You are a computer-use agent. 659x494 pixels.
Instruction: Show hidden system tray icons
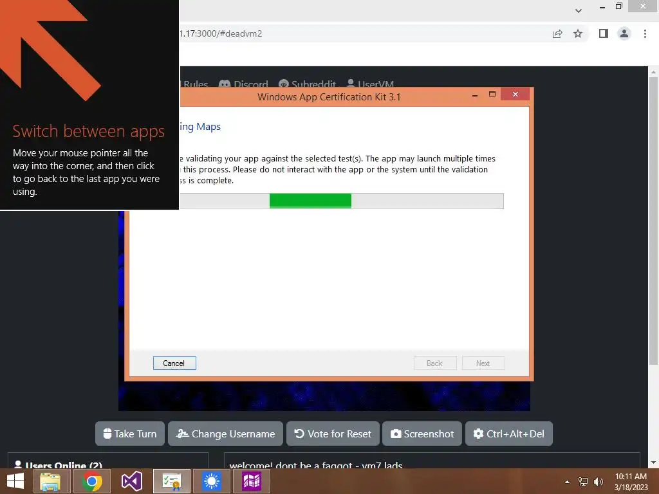tap(567, 482)
